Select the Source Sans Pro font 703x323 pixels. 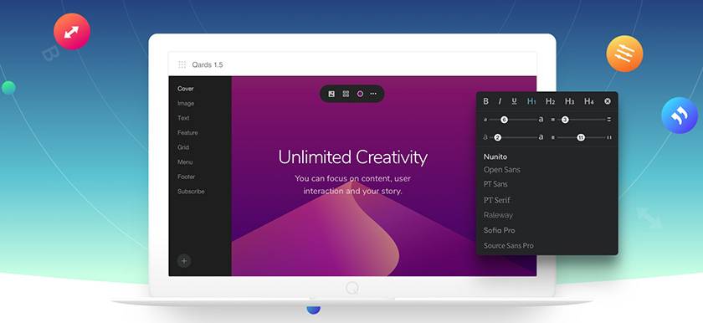(509, 245)
